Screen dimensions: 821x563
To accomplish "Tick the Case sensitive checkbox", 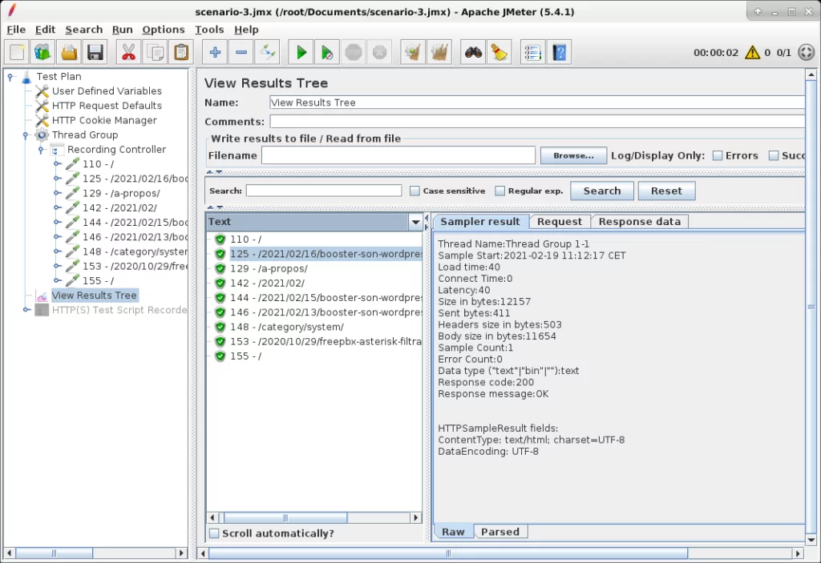I will tap(415, 191).
